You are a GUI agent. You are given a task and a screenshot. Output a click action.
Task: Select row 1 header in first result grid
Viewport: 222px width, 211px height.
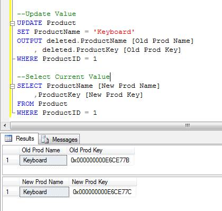(11, 160)
